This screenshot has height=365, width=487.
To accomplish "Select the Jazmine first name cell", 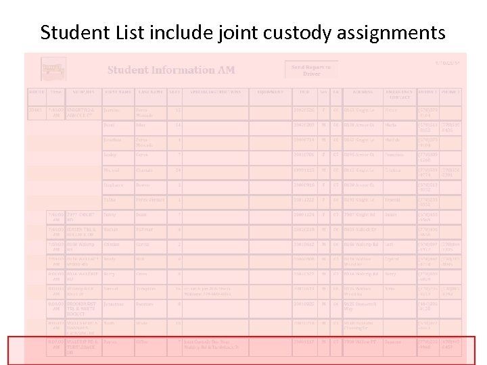I will (x=112, y=108).
